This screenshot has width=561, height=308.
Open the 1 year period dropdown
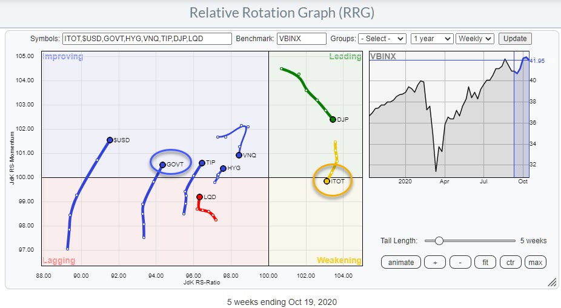pyautogui.click(x=431, y=39)
